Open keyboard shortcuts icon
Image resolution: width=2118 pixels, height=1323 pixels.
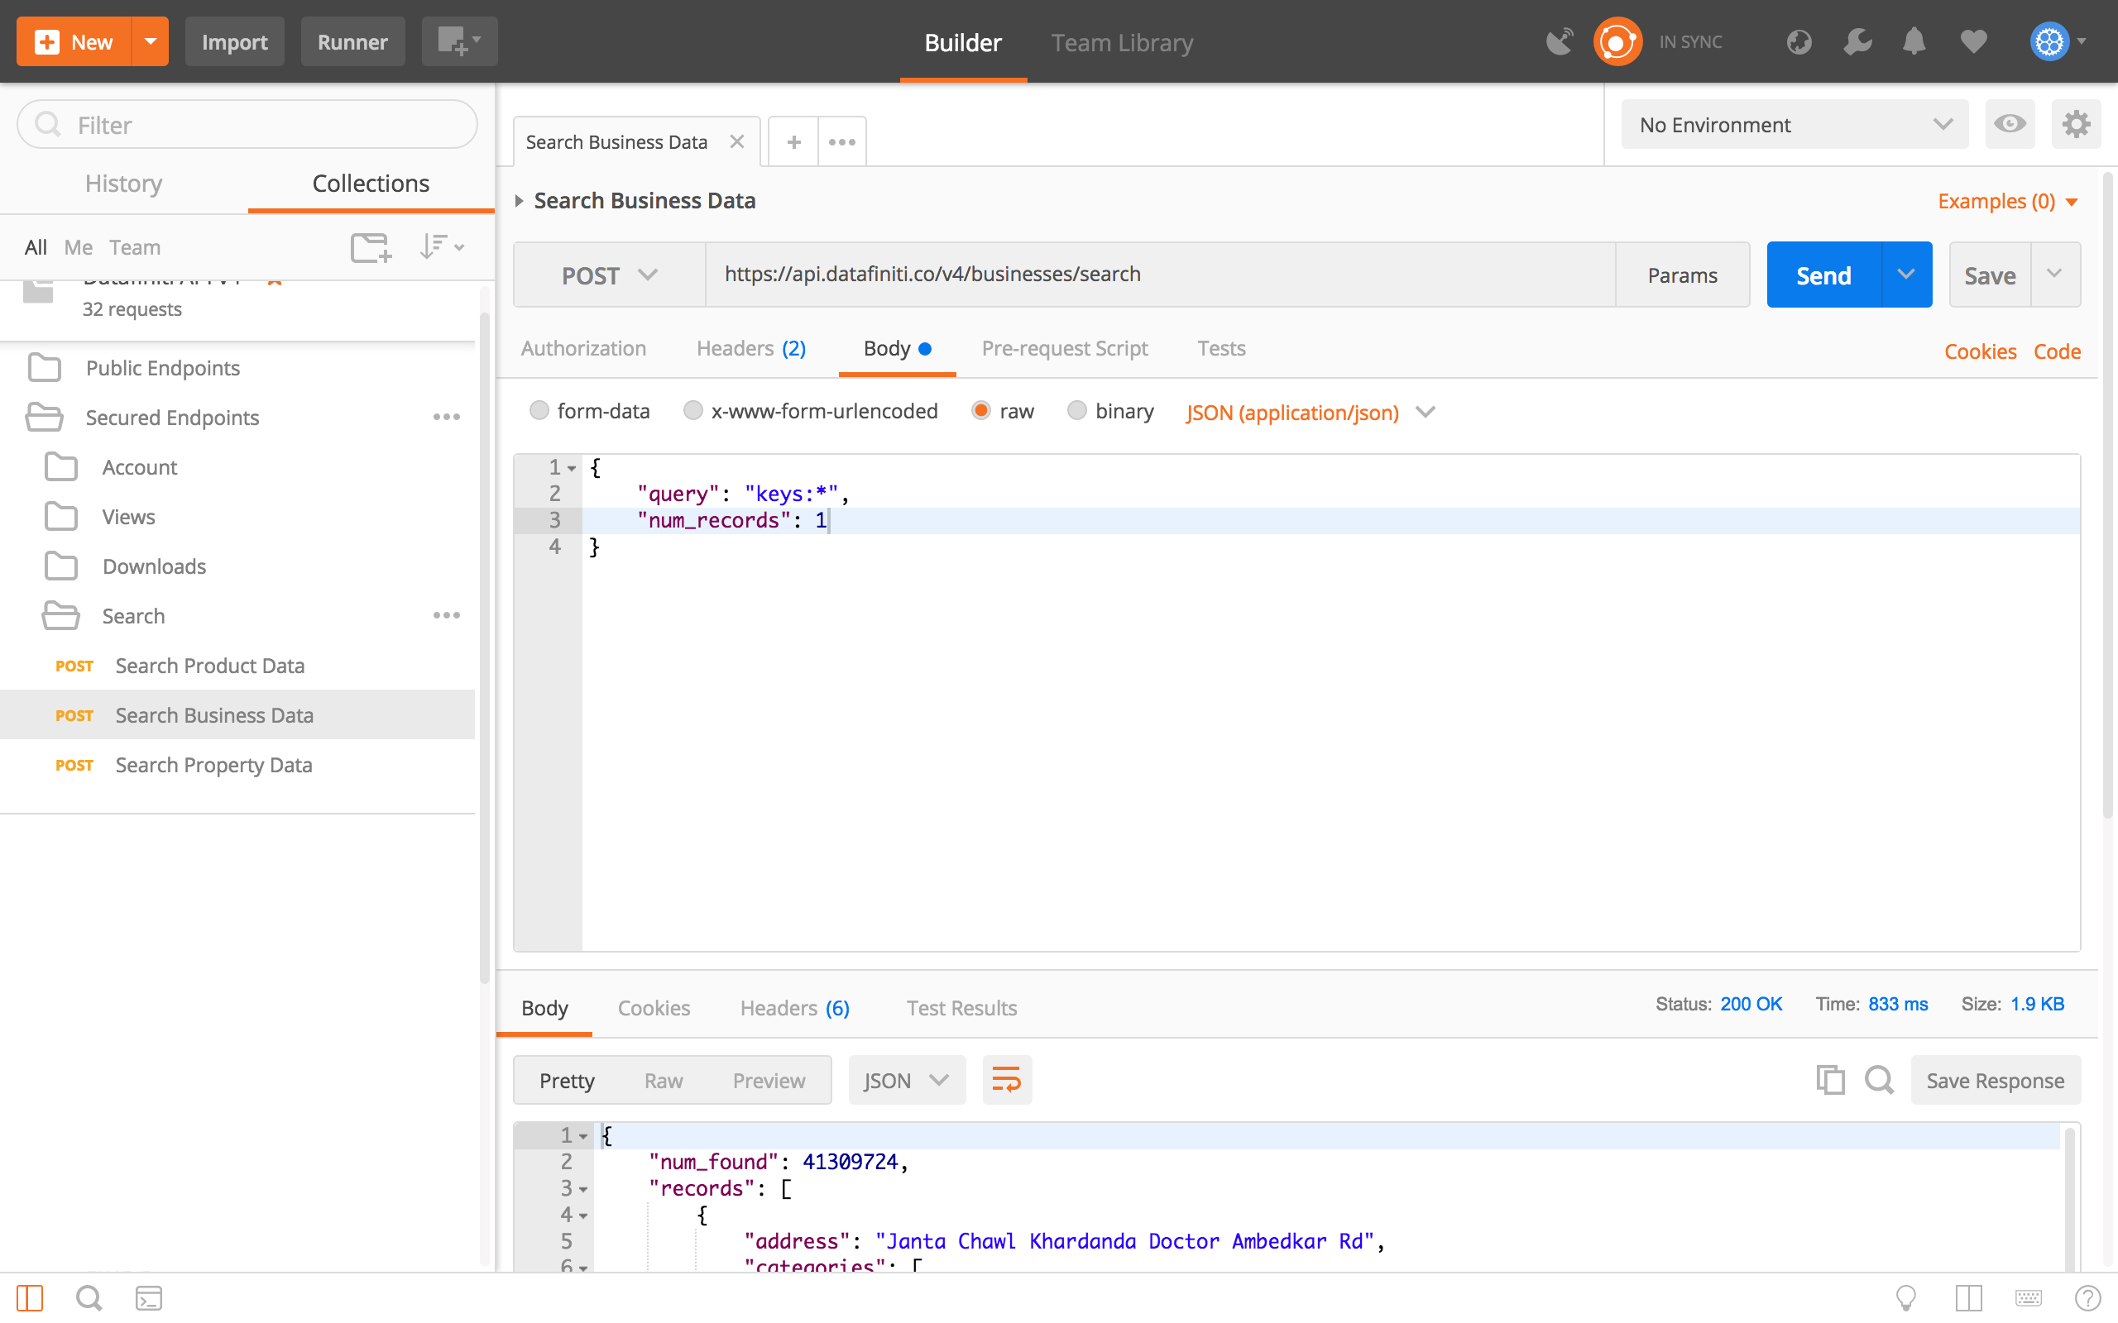(2028, 1298)
